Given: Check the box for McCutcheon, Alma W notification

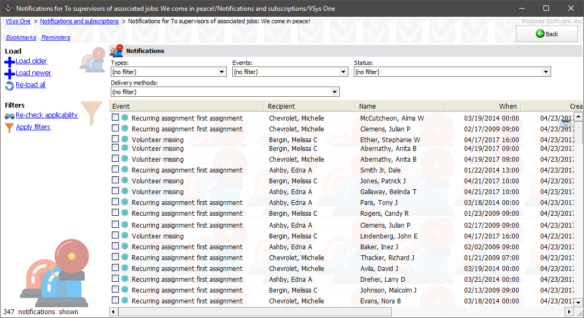Looking at the screenshot, I should [115, 117].
